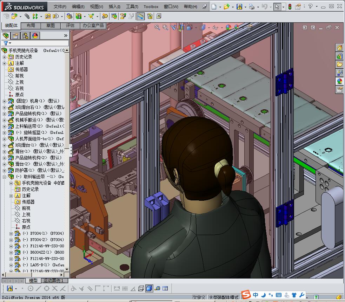The height and width of the screenshot is (302, 345).
Task: Click the Section View icon
Action: pyautogui.click(x=181, y=27)
